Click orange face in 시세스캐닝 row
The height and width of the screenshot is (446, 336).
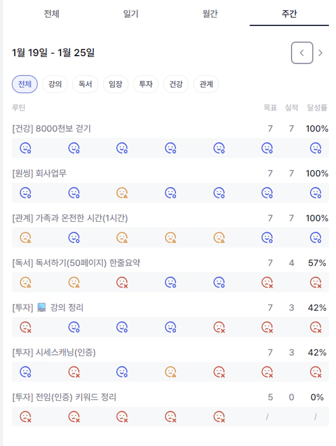pyautogui.click(x=171, y=371)
